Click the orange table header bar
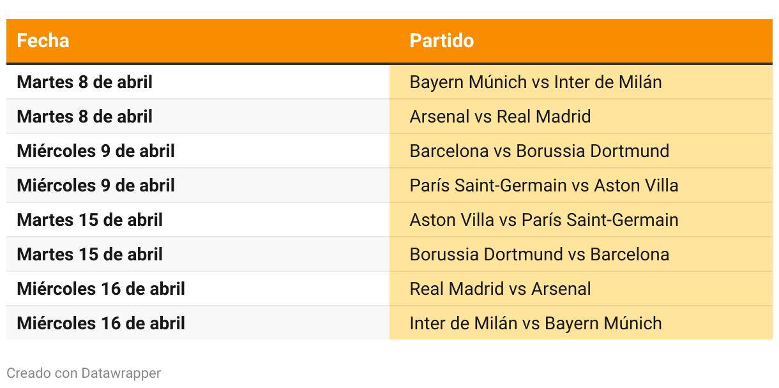 pyautogui.click(x=390, y=41)
